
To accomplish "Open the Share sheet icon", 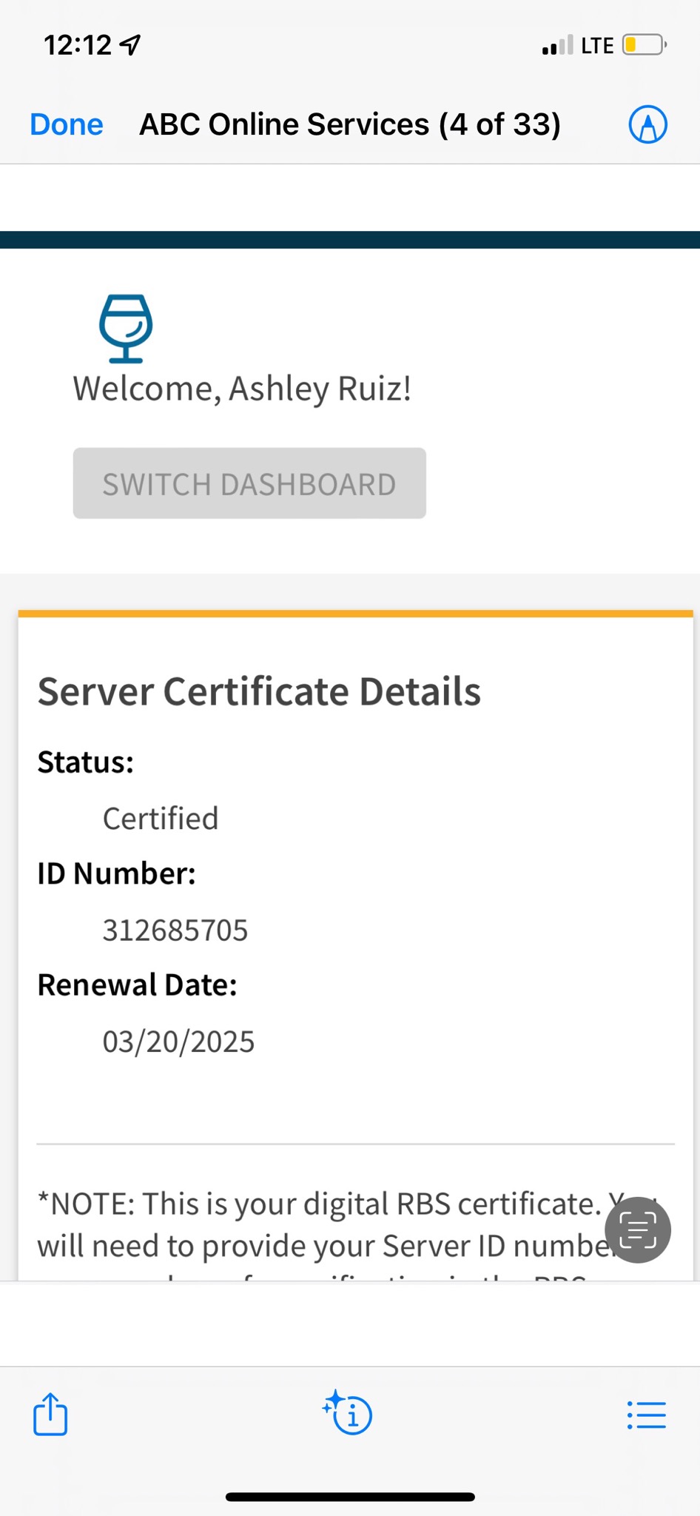I will point(50,1415).
